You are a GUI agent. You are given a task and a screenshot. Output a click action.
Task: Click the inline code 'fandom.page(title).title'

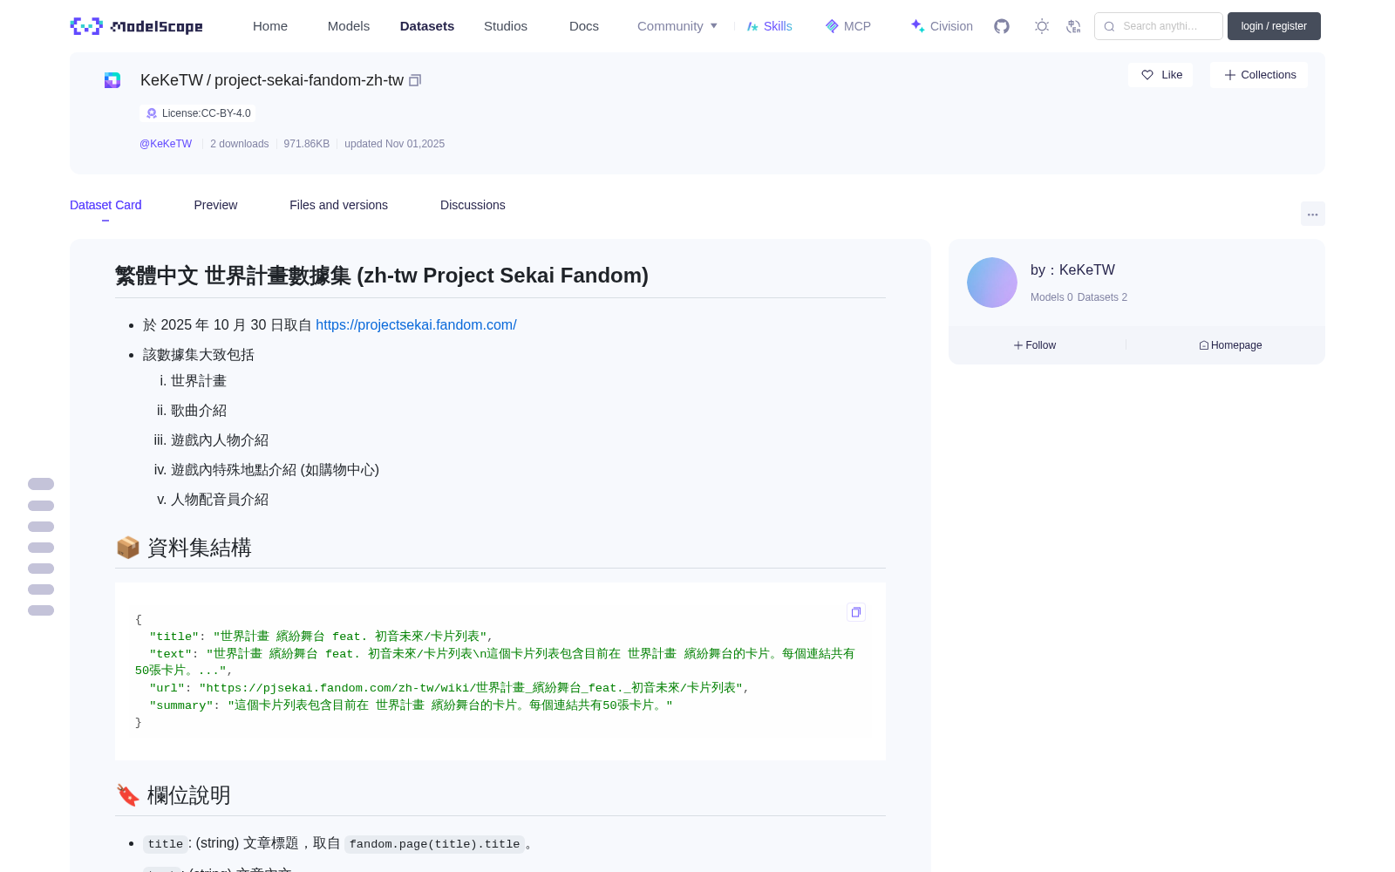pos(434,844)
